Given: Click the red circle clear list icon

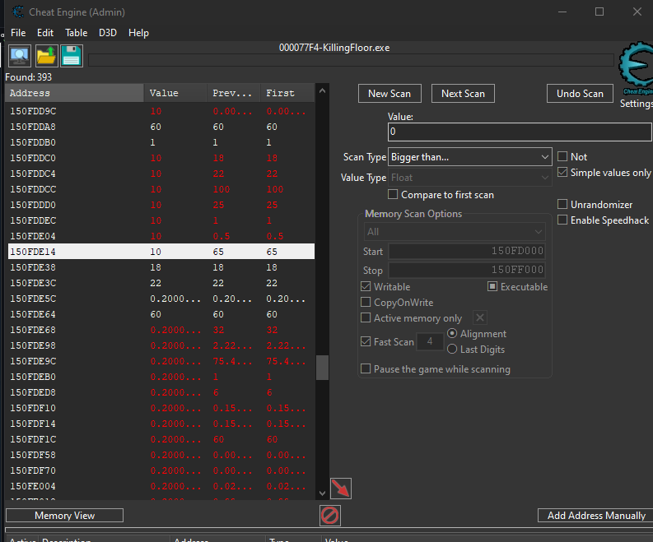Looking at the screenshot, I should pos(330,516).
